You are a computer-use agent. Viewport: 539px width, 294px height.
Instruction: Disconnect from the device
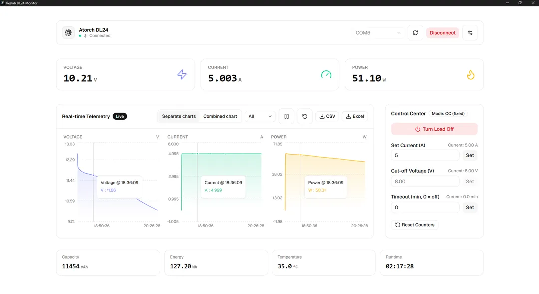442,33
